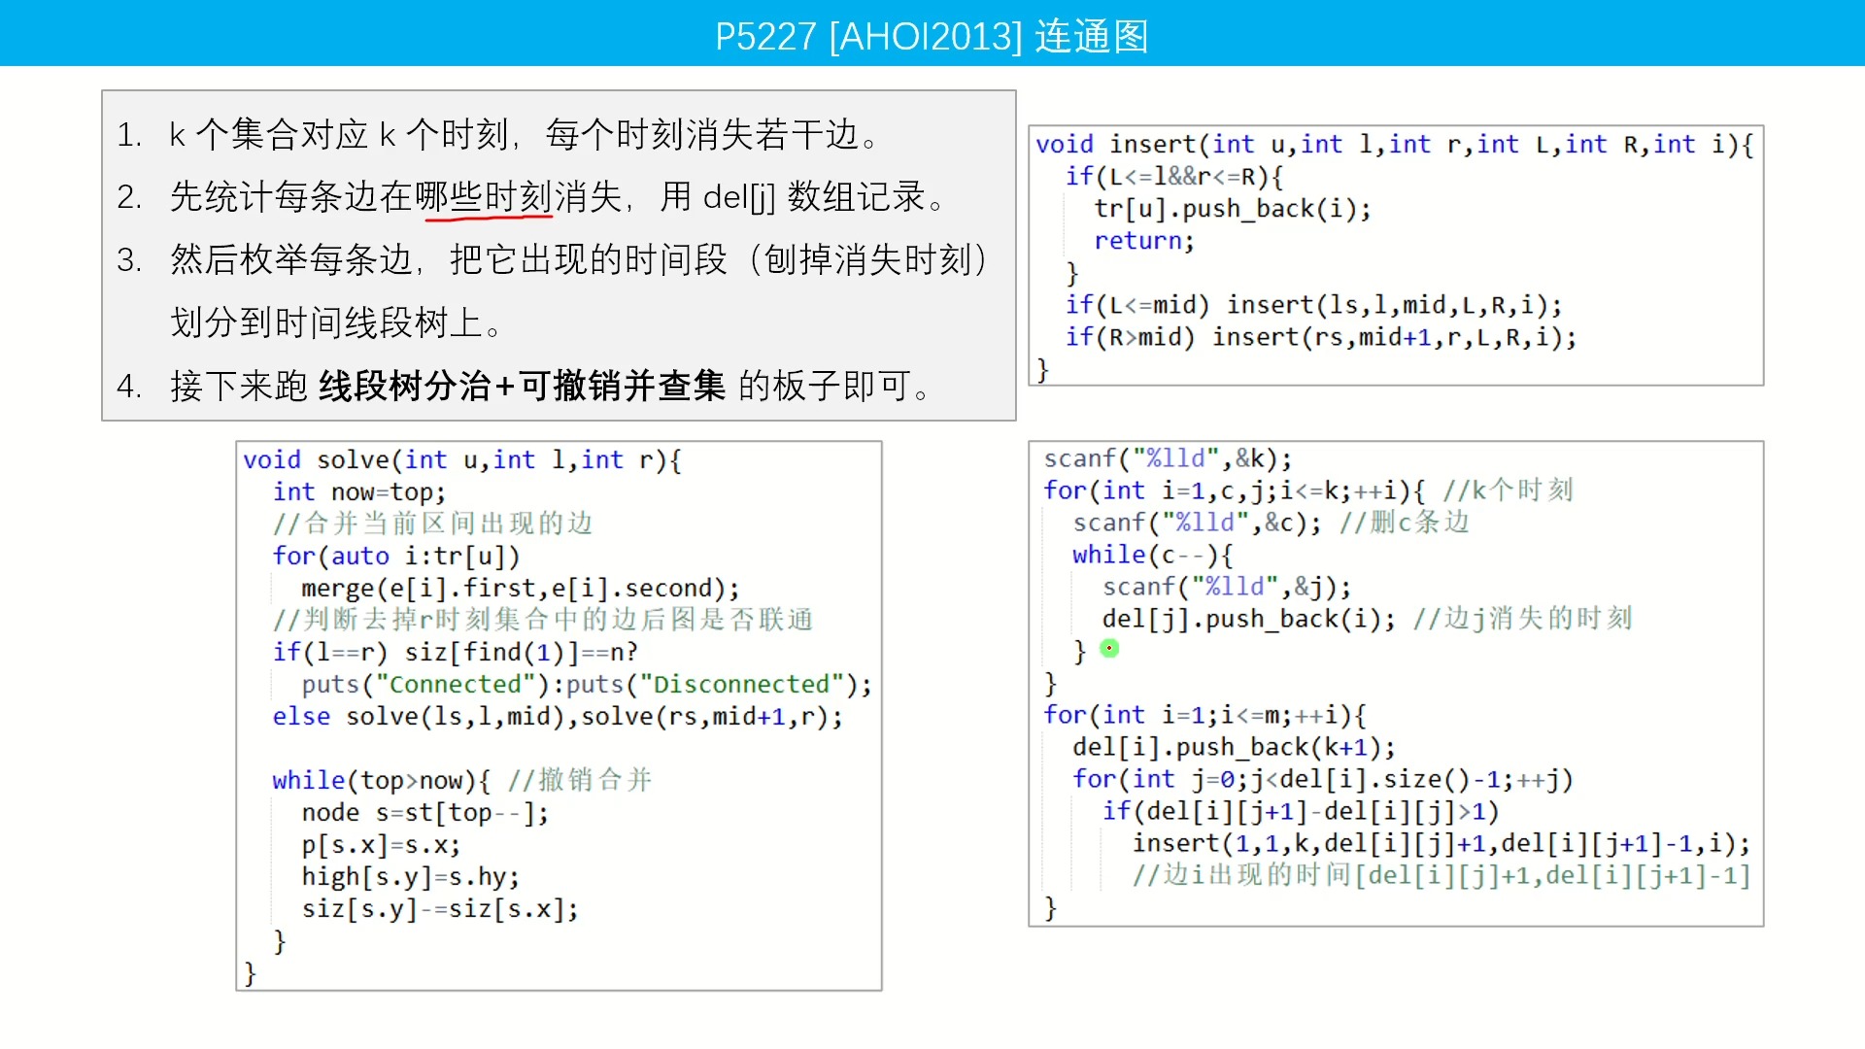This screenshot has height=1049, width=1865.
Task: Click line 'merge(e[i].first,e[i].second);'
Action: tap(521, 588)
